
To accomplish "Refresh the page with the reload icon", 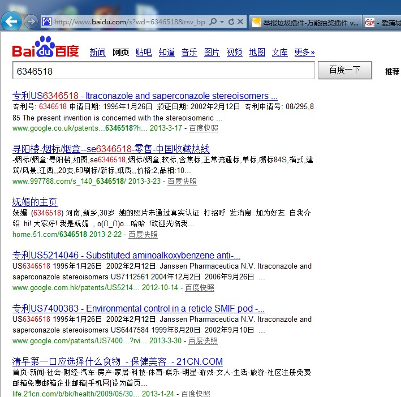I will (231, 21).
